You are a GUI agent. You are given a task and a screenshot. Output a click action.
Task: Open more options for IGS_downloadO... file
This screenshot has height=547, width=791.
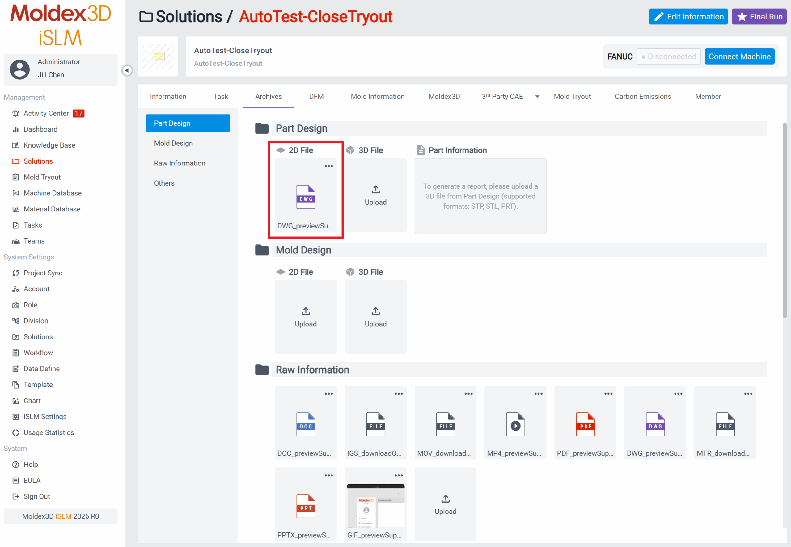[399, 394]
